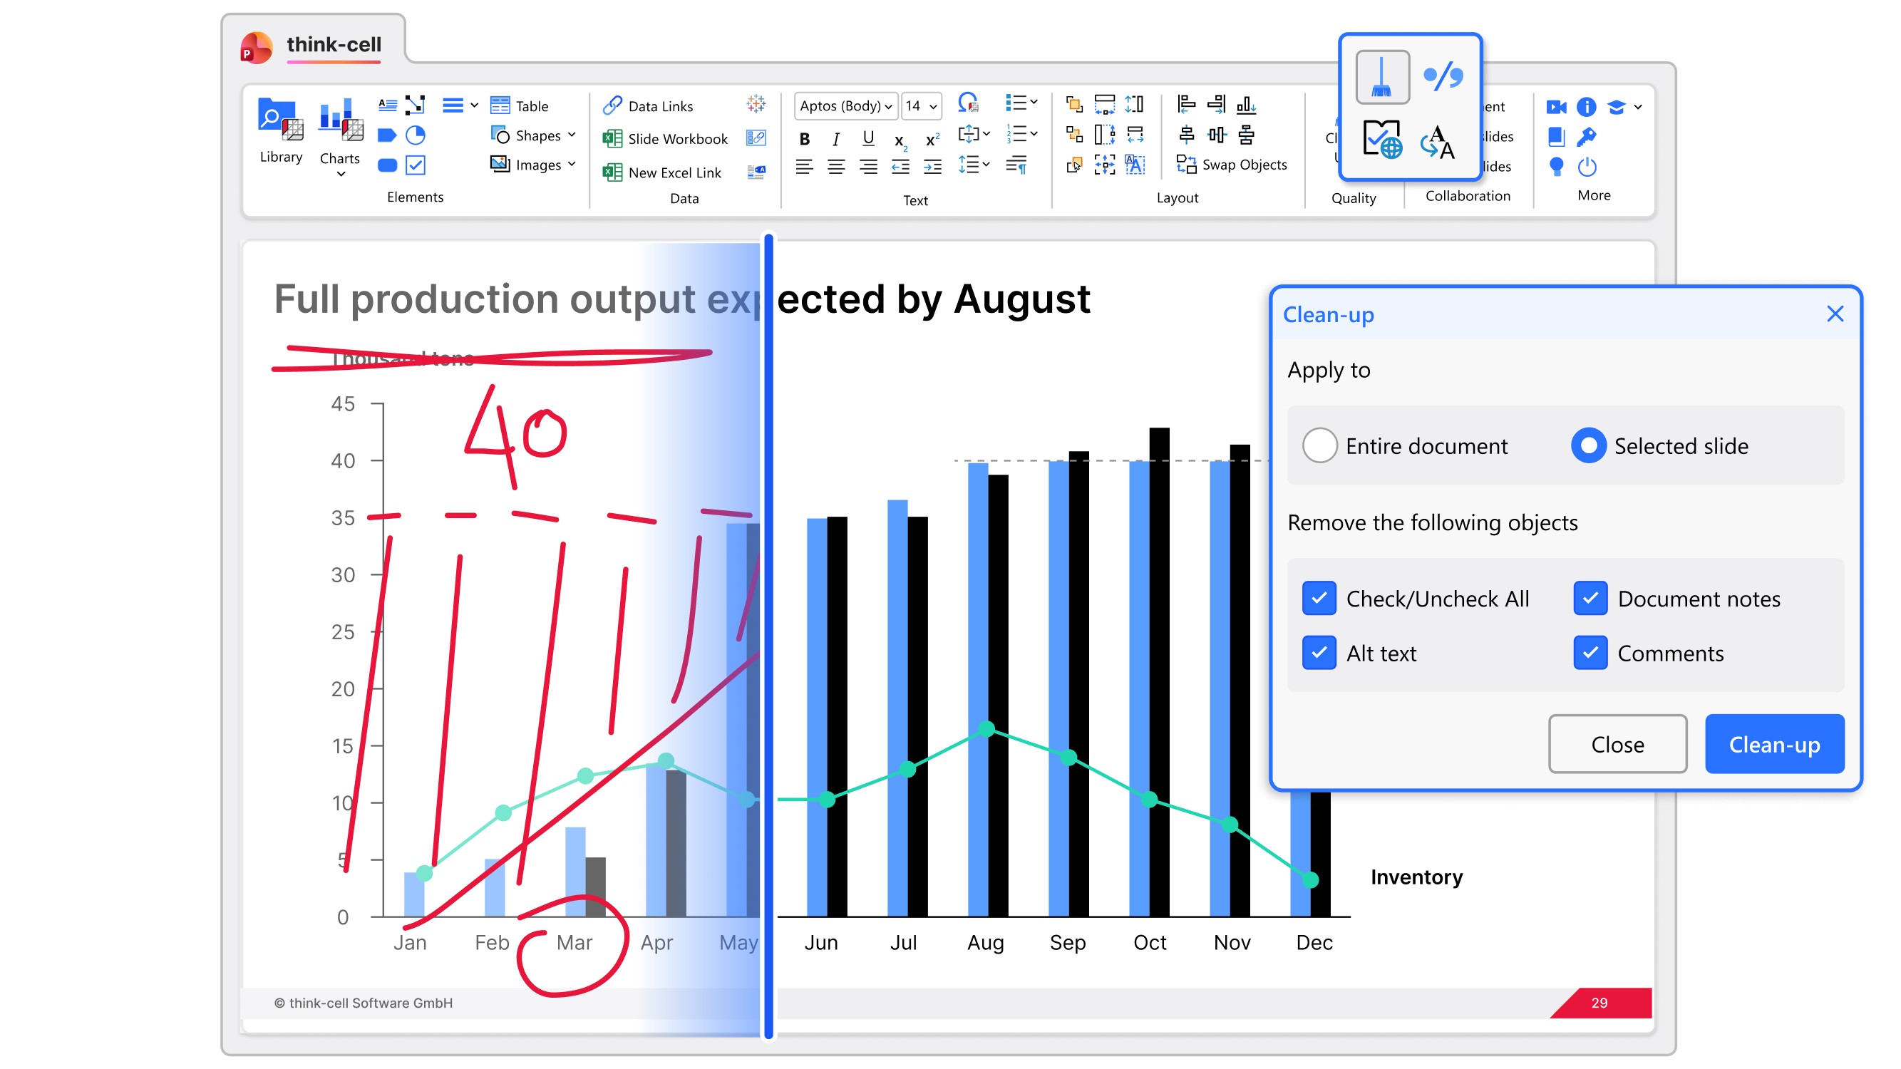
Task: Select the Entire document radio button
Action: click(x=1319, y=445)
